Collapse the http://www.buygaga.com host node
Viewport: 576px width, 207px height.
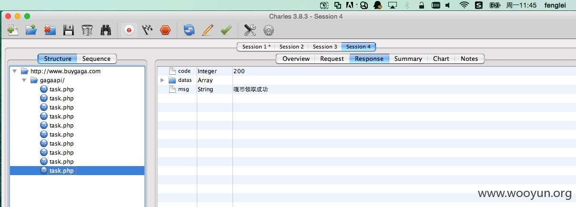(x=15, y=71)
